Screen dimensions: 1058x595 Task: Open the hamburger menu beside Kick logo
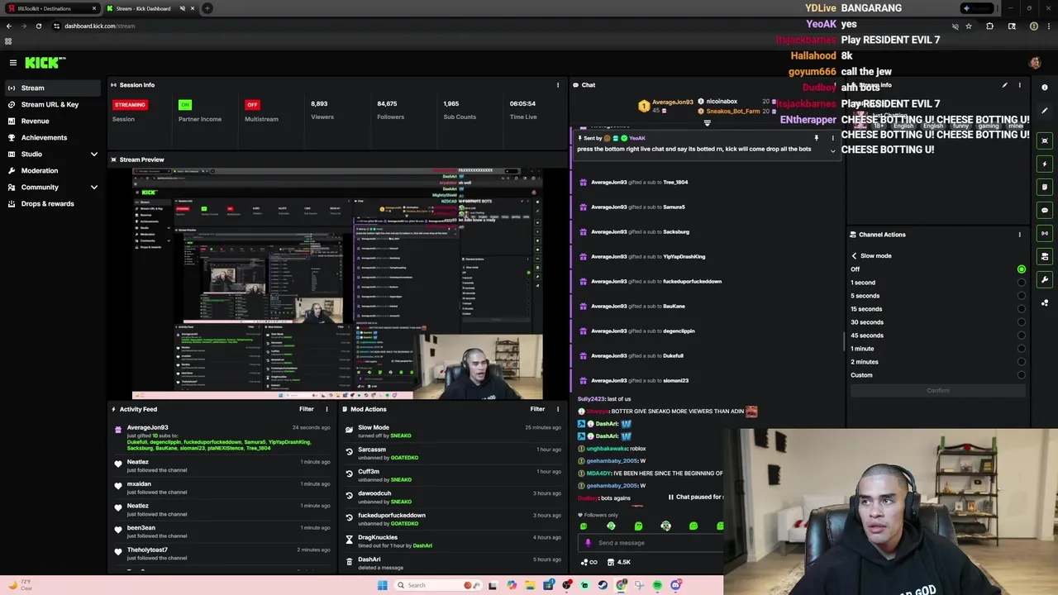(12, 63)
